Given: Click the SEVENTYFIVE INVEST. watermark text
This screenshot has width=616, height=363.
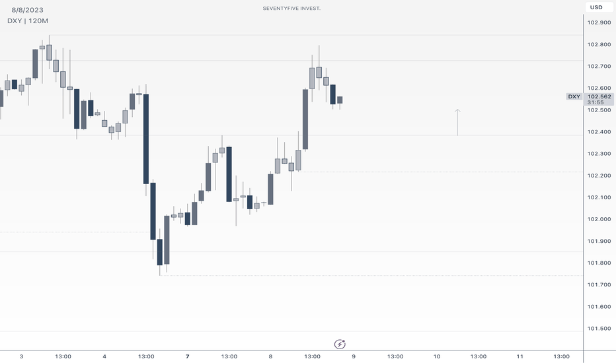Looking at the screenshot, I should [x=291, y=8].
